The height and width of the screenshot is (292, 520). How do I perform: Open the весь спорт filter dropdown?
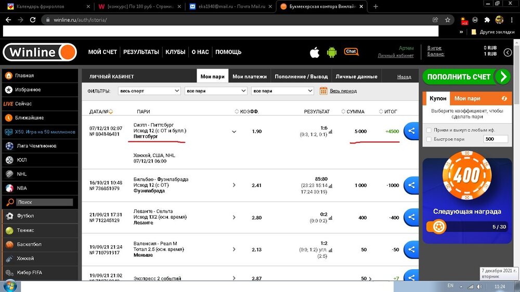149,91
